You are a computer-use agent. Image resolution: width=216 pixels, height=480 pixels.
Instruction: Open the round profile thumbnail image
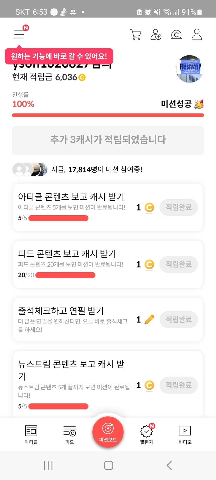point(189,69)
